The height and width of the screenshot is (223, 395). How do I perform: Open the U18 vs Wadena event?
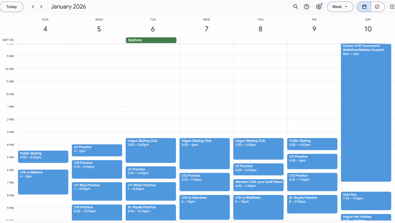point(43,182)
